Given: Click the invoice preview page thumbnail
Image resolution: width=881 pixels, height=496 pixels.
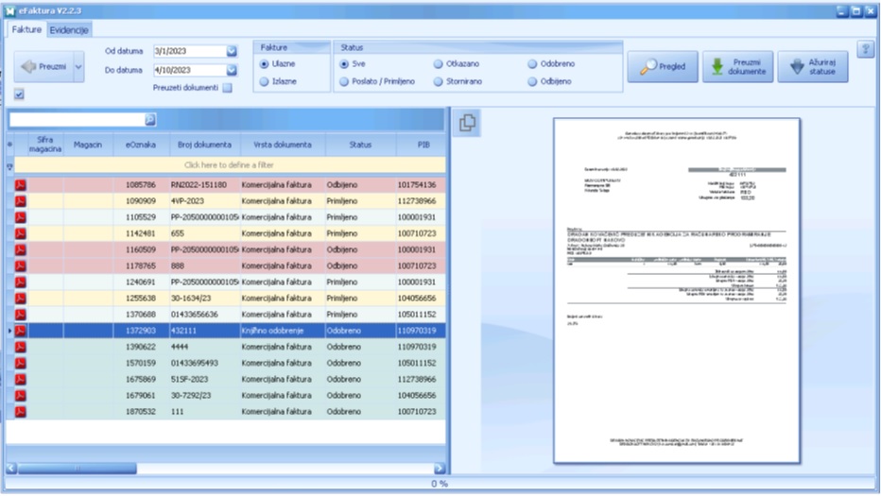Looking at the screenshot, I should (x=677, y=291).
